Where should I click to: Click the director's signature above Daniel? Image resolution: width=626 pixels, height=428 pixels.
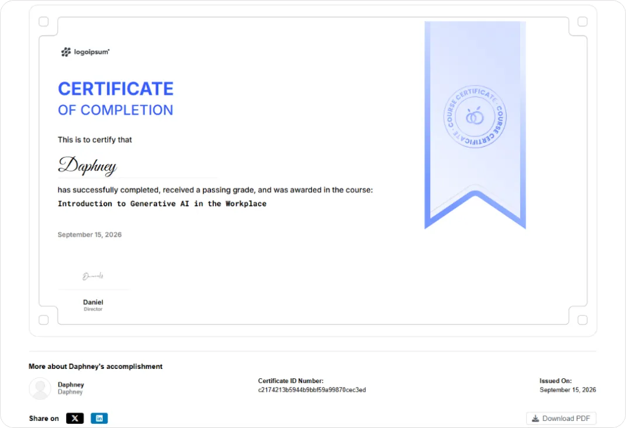93,276
